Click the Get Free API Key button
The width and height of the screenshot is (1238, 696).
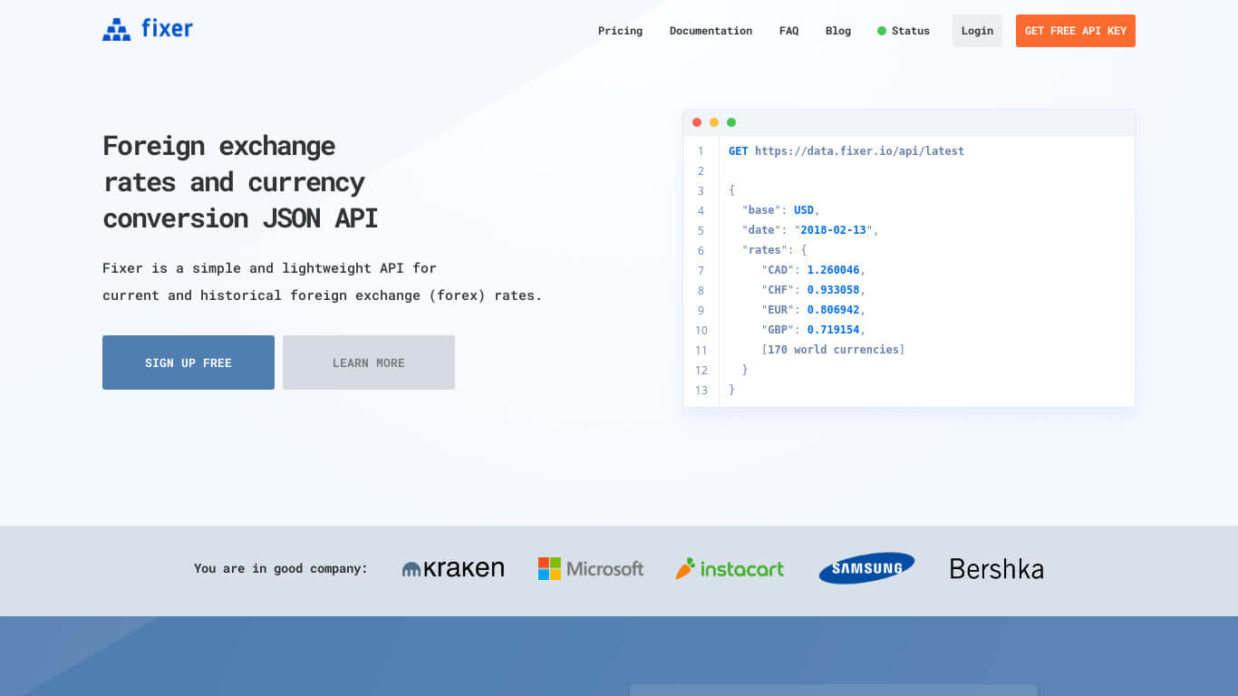click(x=1075, y=31)
